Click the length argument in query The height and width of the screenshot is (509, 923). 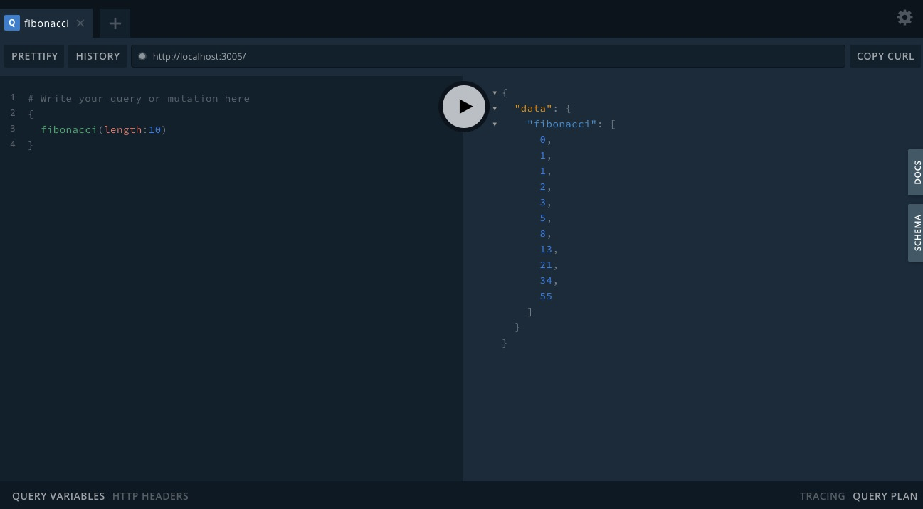122,129
